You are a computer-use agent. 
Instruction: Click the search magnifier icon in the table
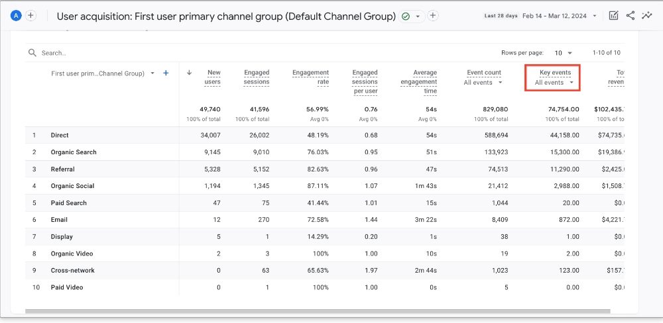coord(32,53)
